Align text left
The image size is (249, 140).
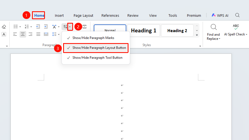(15, 34)
